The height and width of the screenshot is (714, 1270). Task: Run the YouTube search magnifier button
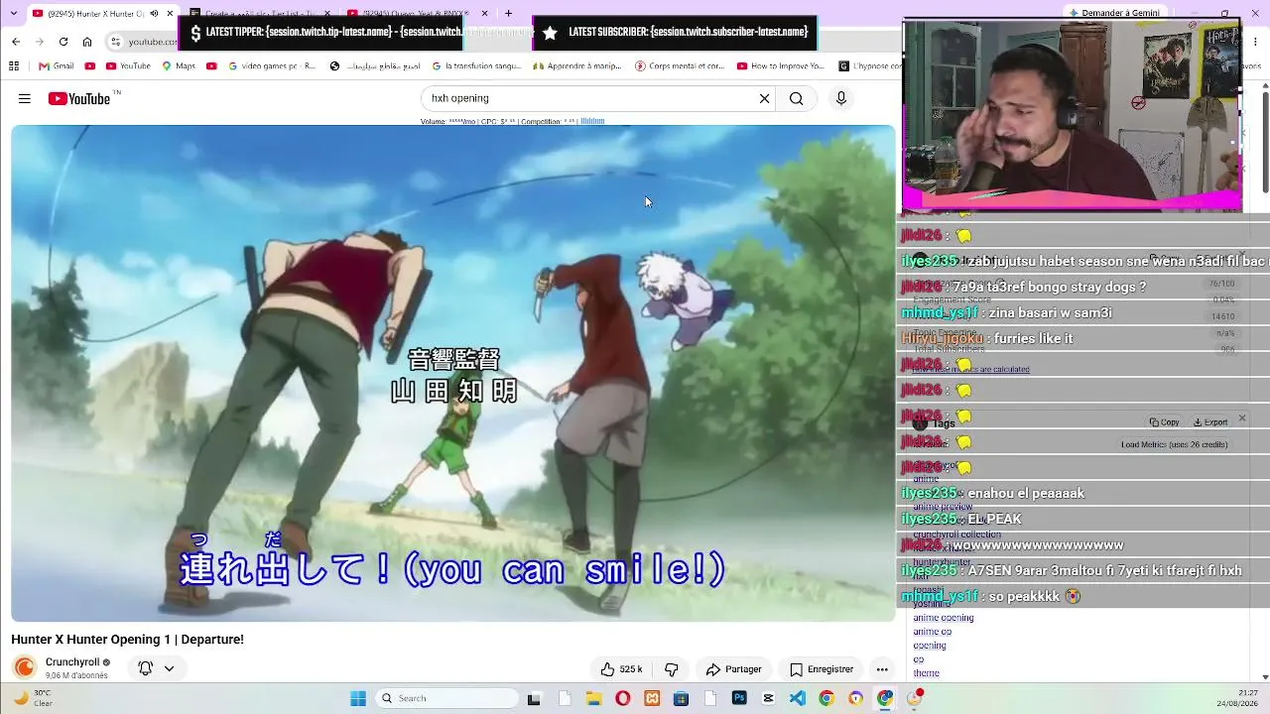pyautogui.click(x=796, y=98)
